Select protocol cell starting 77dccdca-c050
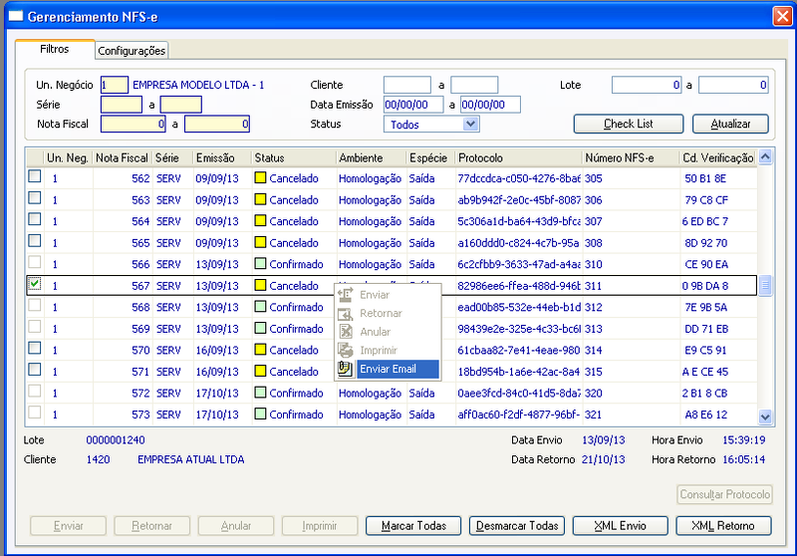 (x=518, y=178)
